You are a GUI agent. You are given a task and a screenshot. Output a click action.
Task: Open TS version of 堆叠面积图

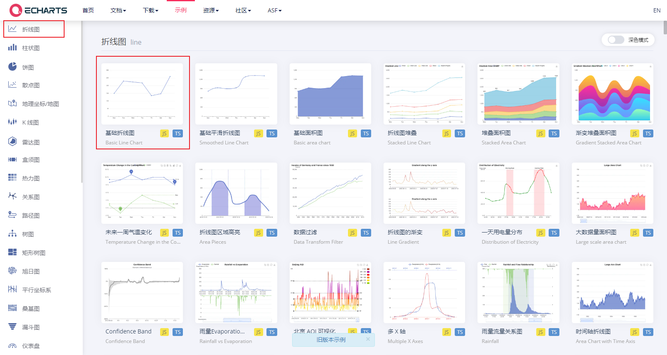[x=554, y=133]
